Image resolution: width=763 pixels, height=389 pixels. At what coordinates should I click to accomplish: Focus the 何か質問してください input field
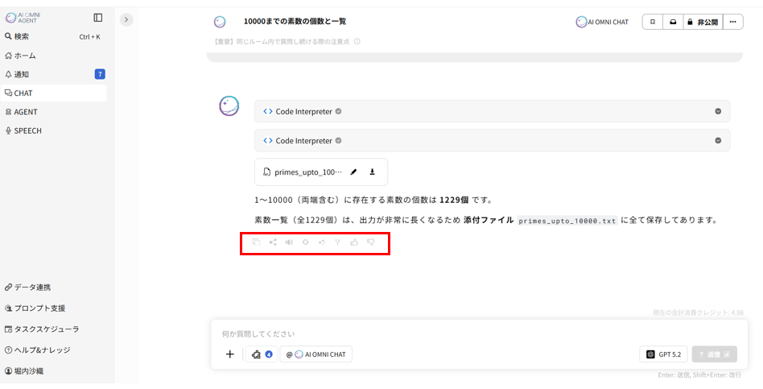479,334
